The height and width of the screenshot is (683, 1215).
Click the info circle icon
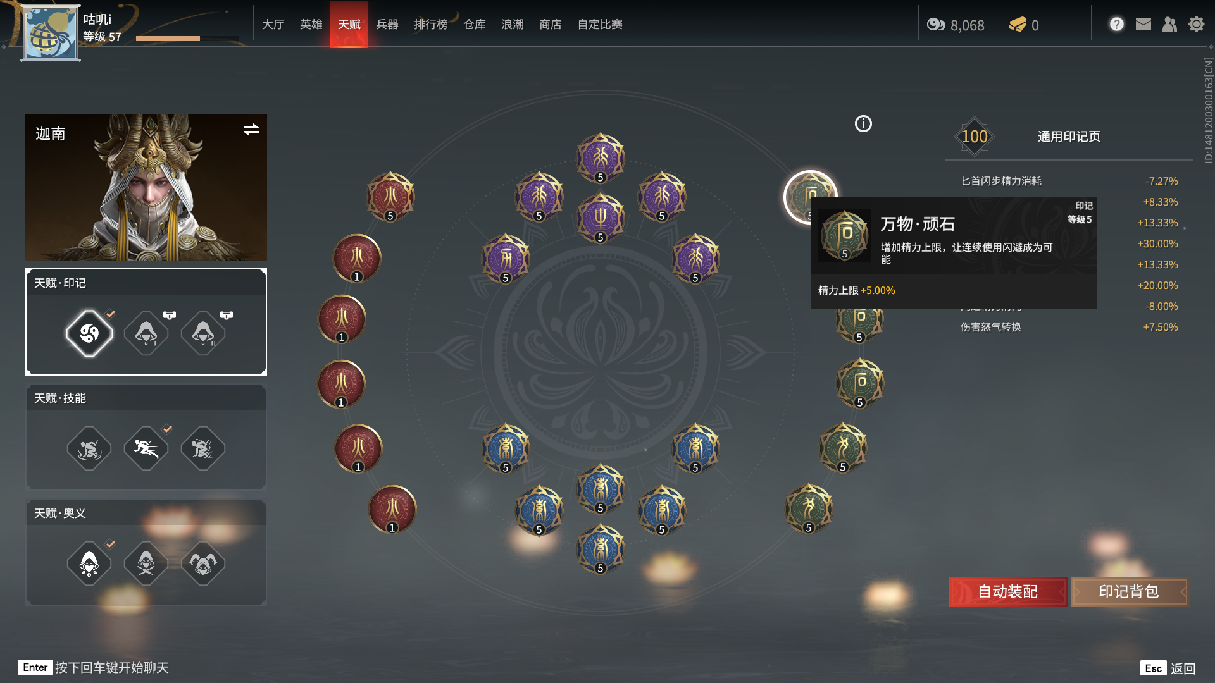(863, 124)
